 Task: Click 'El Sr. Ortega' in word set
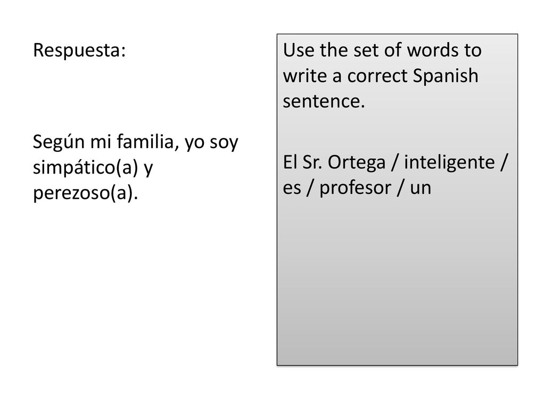tap(334, 163)
